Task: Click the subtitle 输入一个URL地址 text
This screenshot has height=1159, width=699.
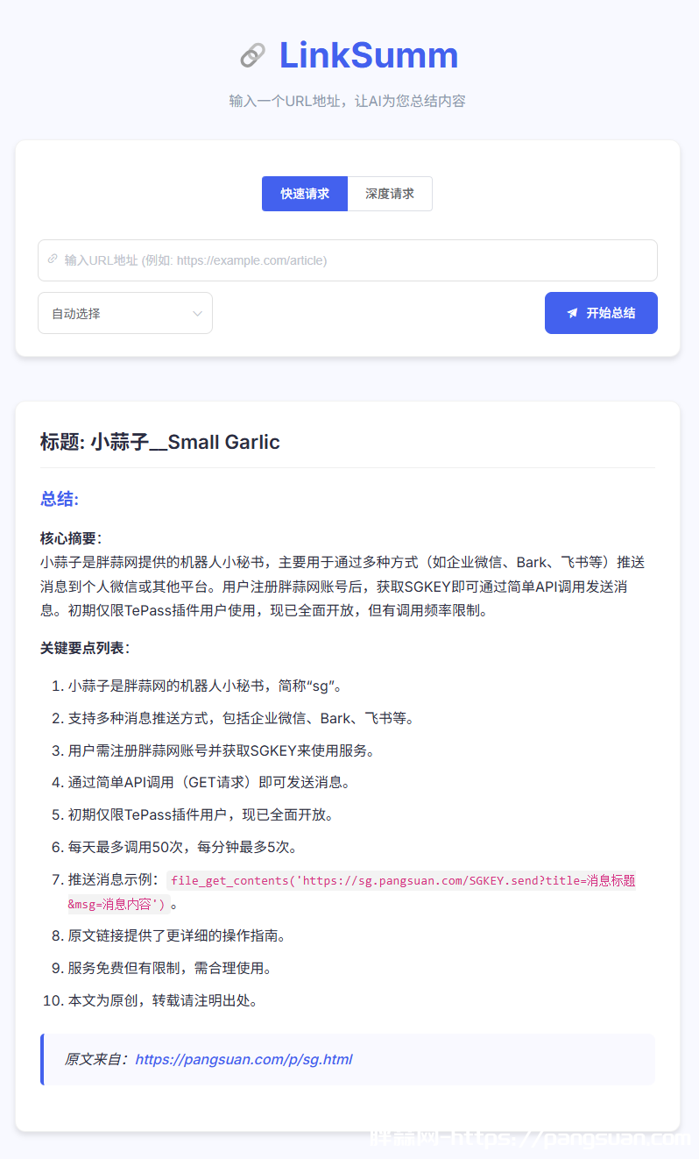Action: 347,101
